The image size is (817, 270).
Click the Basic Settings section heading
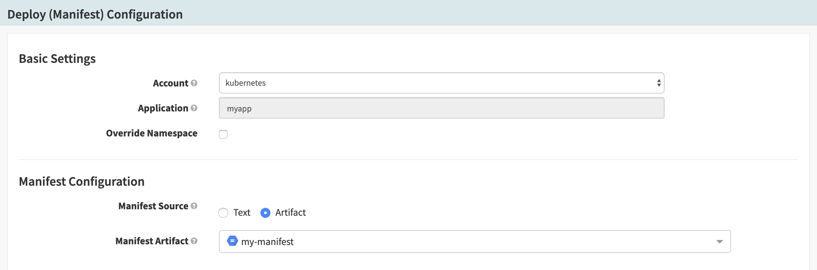point(58,58)
